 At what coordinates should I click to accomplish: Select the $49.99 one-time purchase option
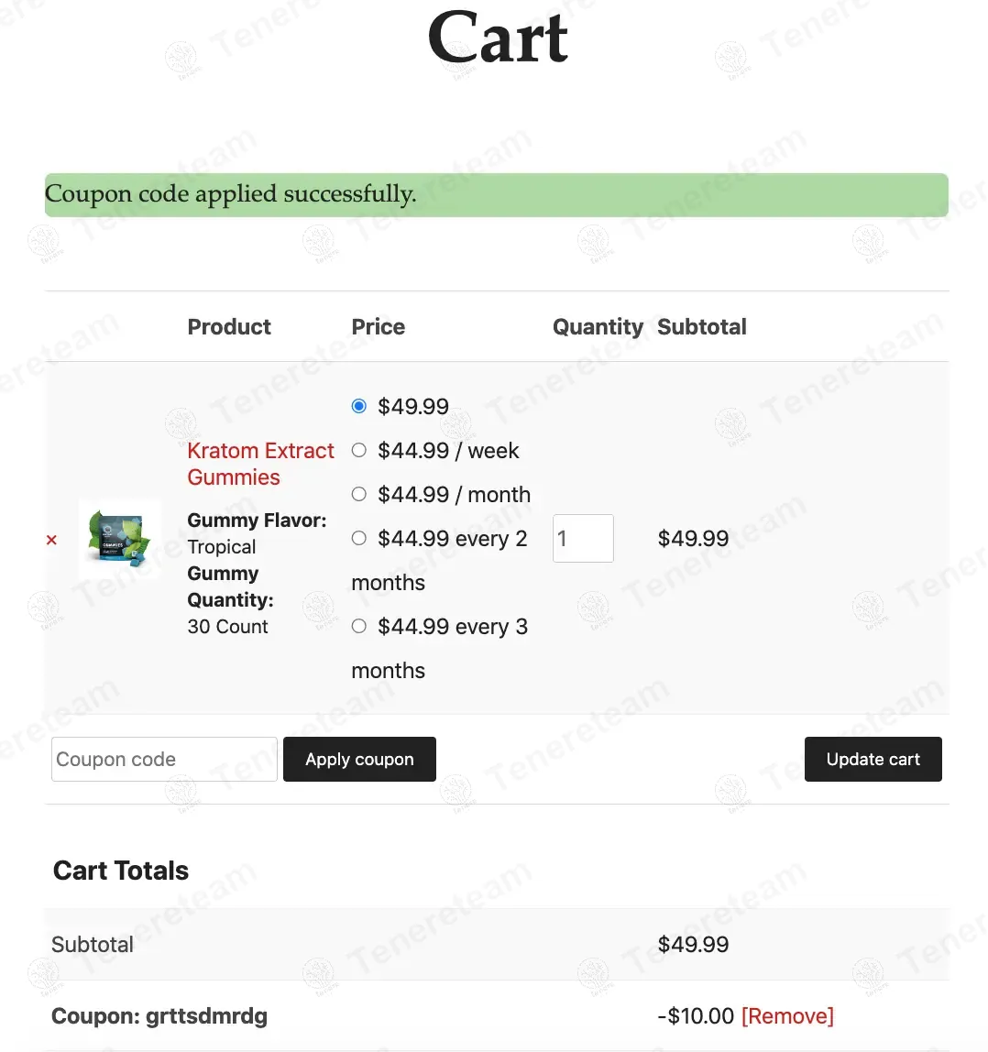tap(359, 406)
